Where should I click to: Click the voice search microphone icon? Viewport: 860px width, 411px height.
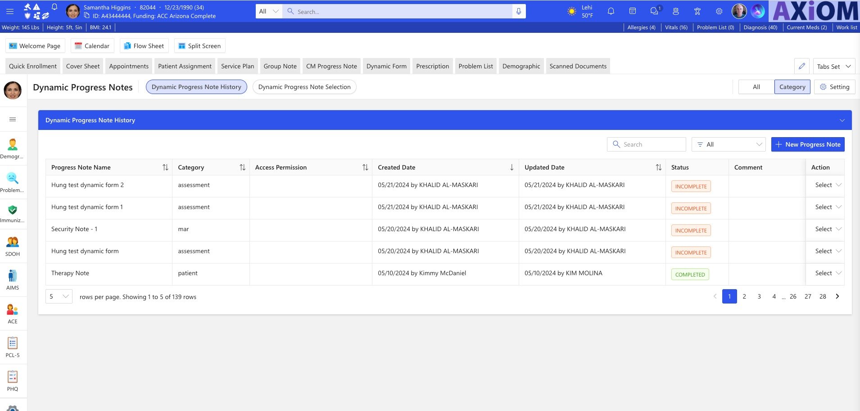point(519,11)
